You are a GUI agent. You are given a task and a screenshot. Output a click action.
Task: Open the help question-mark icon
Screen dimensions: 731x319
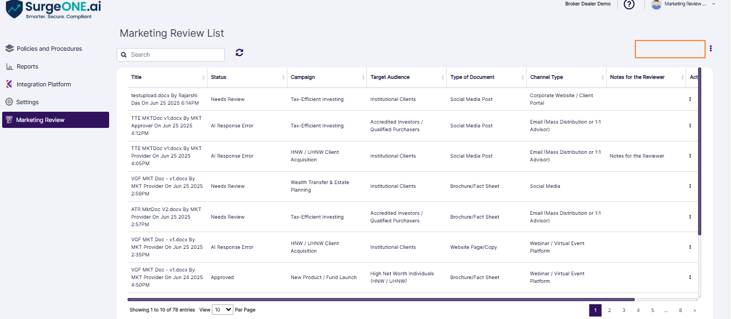point(628,5)
